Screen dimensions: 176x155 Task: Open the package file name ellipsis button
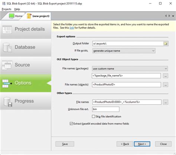[166, 76]
